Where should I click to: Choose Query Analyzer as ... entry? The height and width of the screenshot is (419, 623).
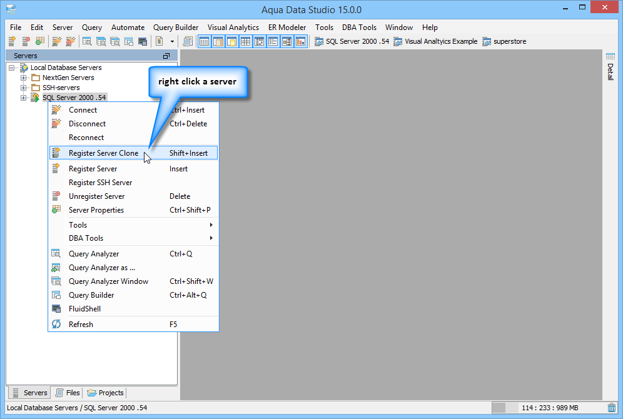[x=133, y=268]
